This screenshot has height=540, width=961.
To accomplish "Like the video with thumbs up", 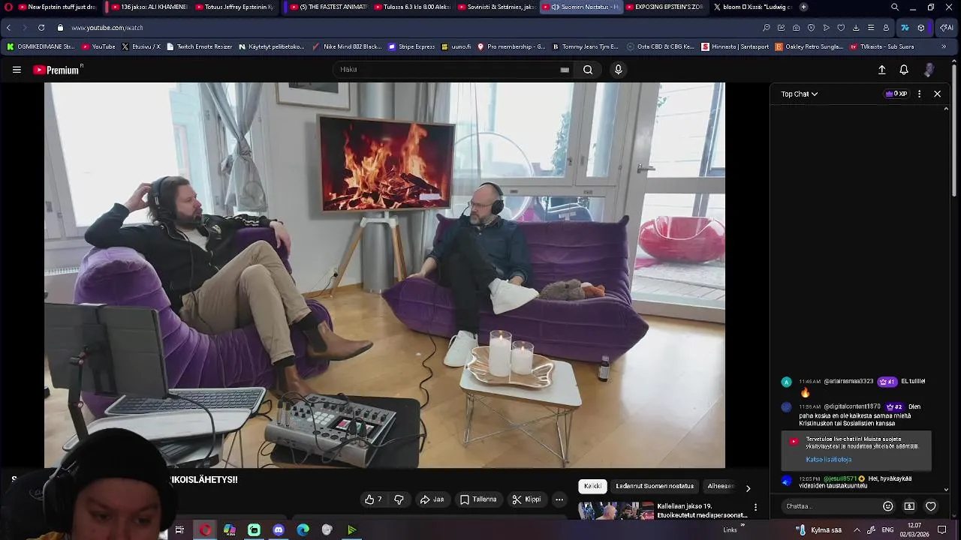I will (373, 499).
